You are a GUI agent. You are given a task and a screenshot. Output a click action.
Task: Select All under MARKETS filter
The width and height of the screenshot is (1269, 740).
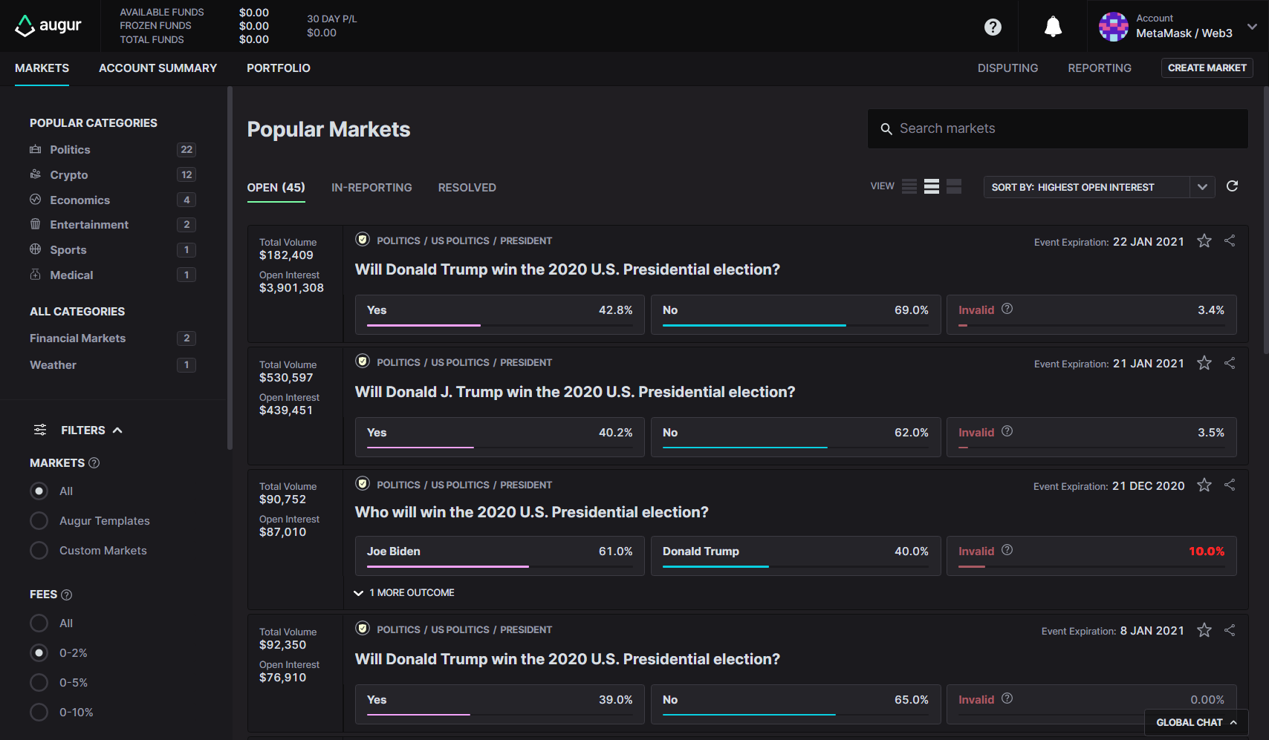point(39,491)
